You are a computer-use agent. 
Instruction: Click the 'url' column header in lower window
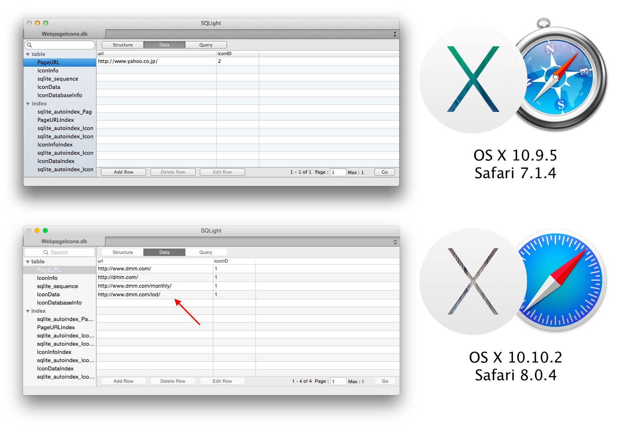click(155, 261)
